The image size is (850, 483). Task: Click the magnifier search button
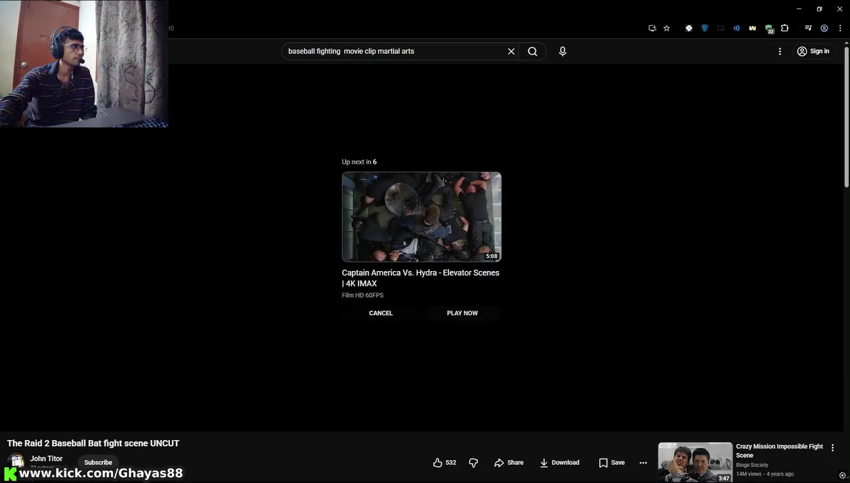click(532, 51)
